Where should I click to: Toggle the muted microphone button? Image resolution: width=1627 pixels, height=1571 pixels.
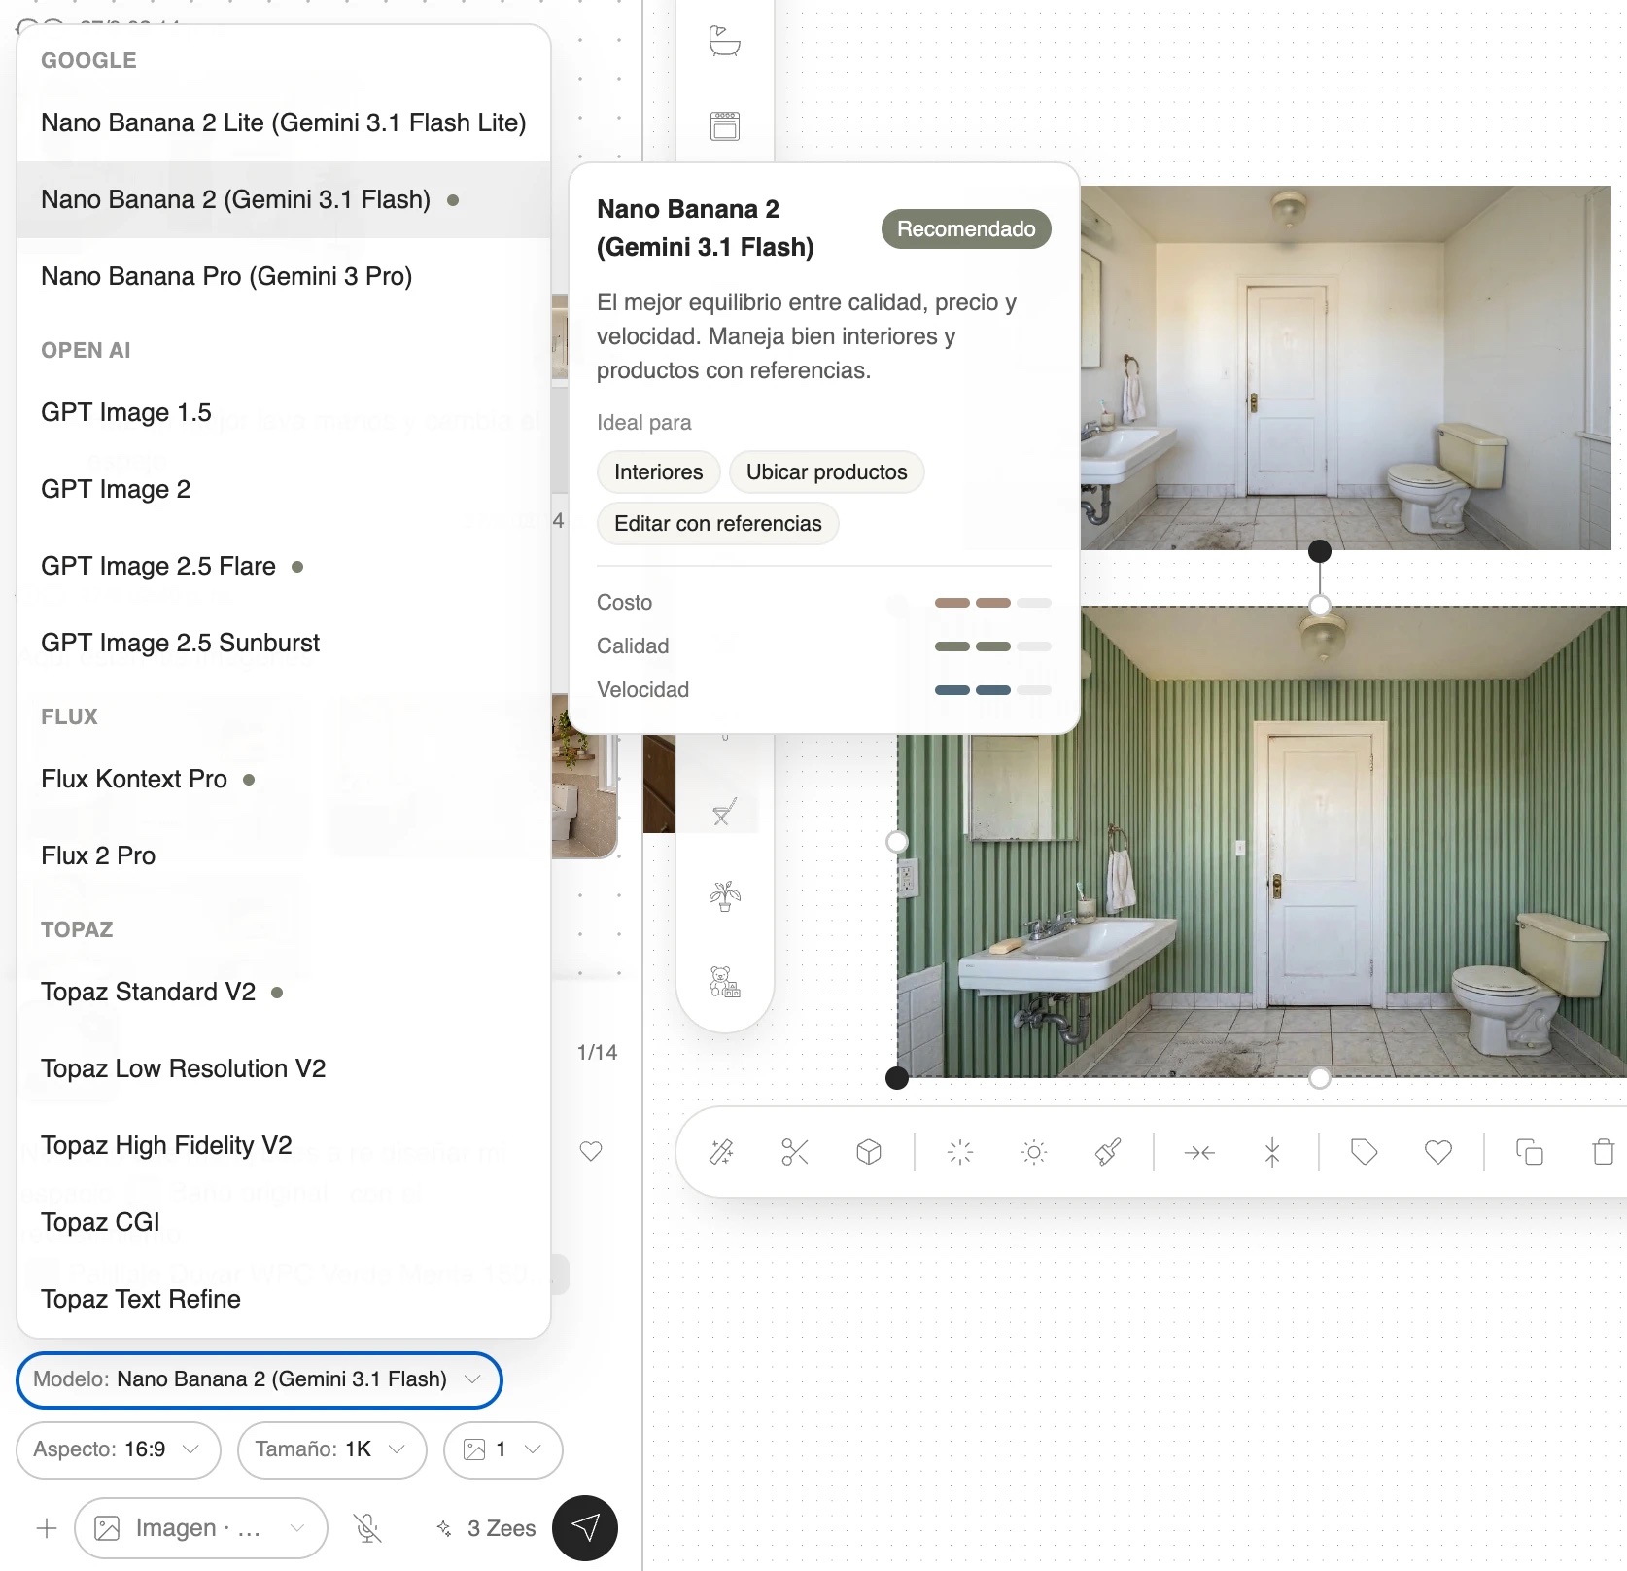(x=367, y=1528)
